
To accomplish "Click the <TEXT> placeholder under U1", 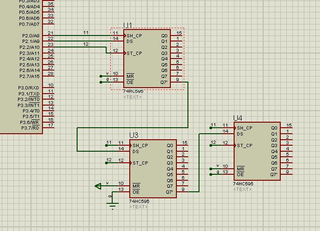I will click(x=133, y=97).
